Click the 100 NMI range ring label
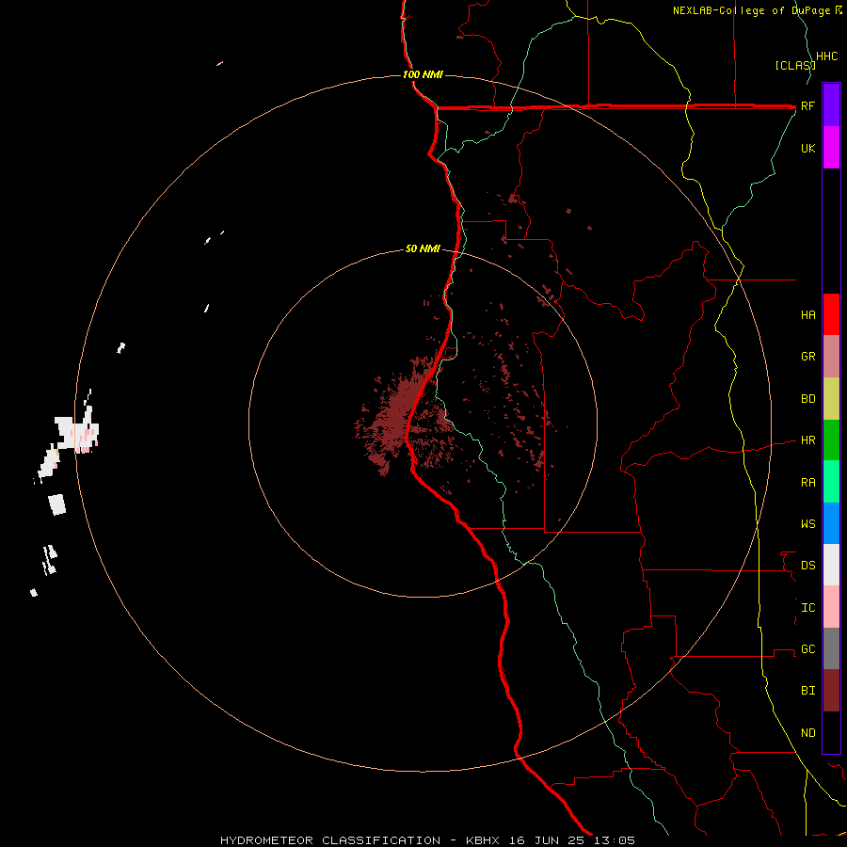847x847 pixels. click(x=423, y=74)
